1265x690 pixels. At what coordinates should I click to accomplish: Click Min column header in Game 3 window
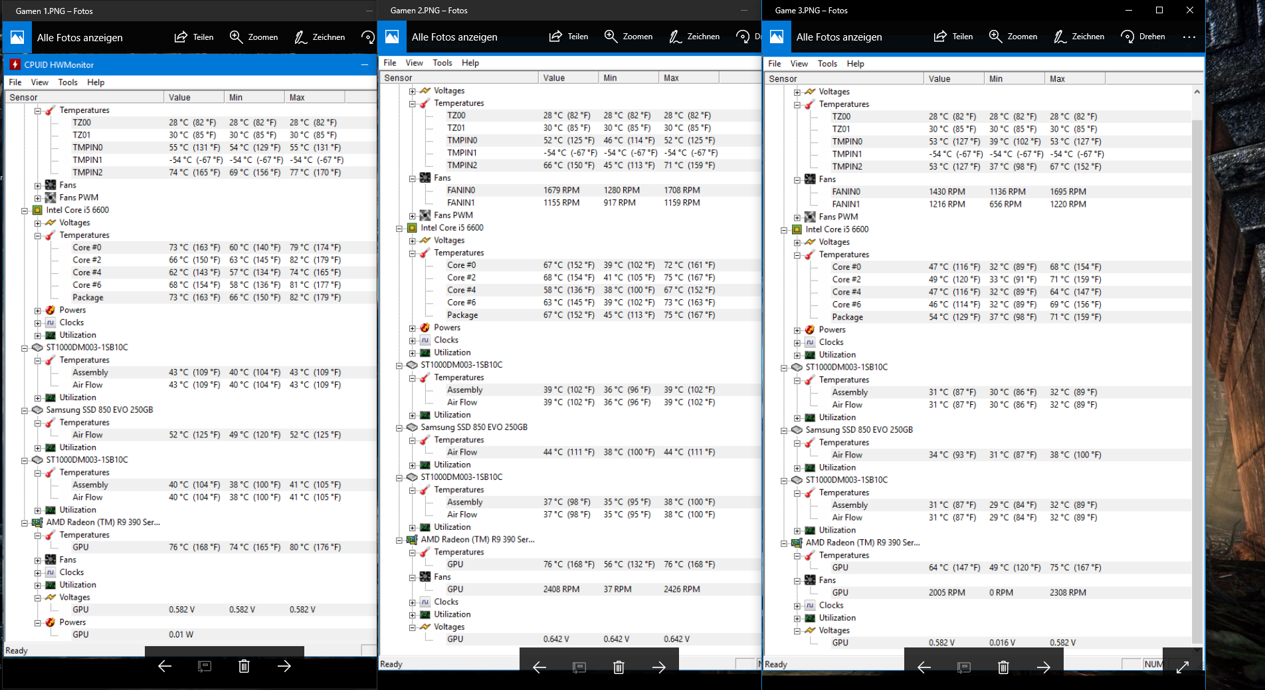point(1015,78)
